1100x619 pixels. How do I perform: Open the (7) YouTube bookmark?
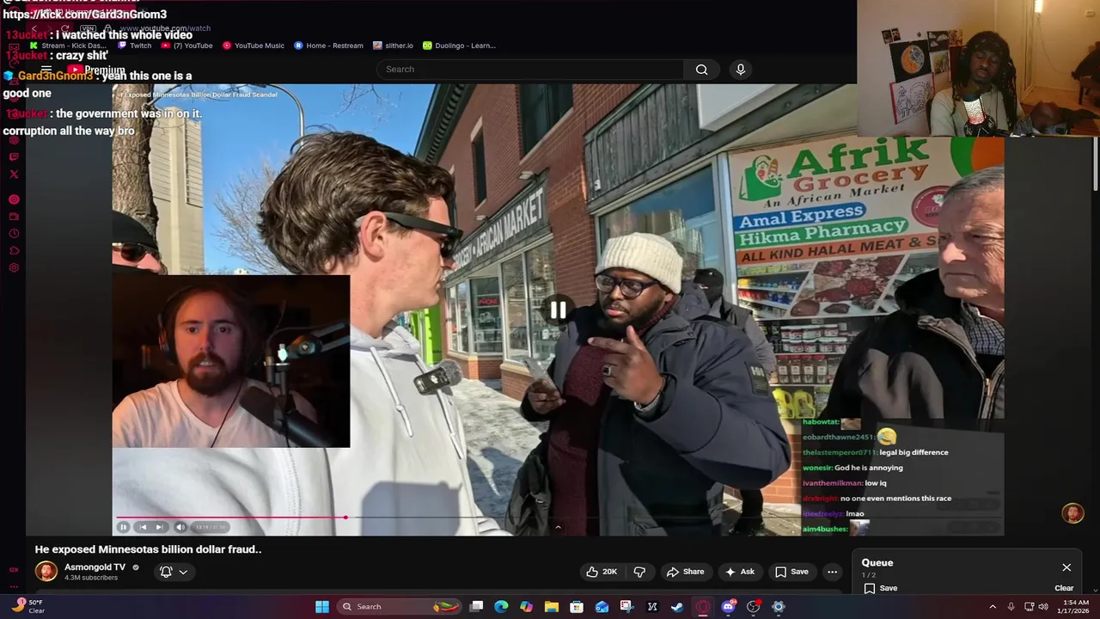tap(187, 46)
